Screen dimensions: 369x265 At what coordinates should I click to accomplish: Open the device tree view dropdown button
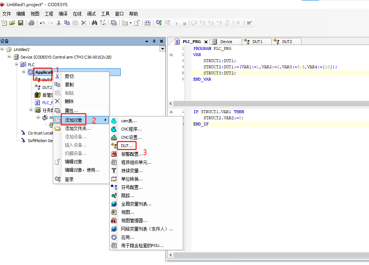(x=162, y=49)
